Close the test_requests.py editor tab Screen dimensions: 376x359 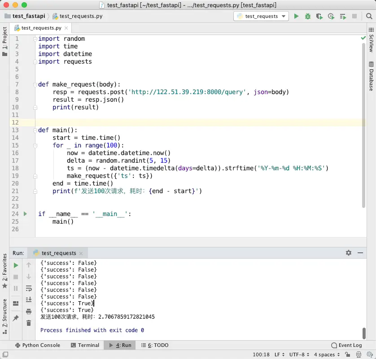coord(66,28)
